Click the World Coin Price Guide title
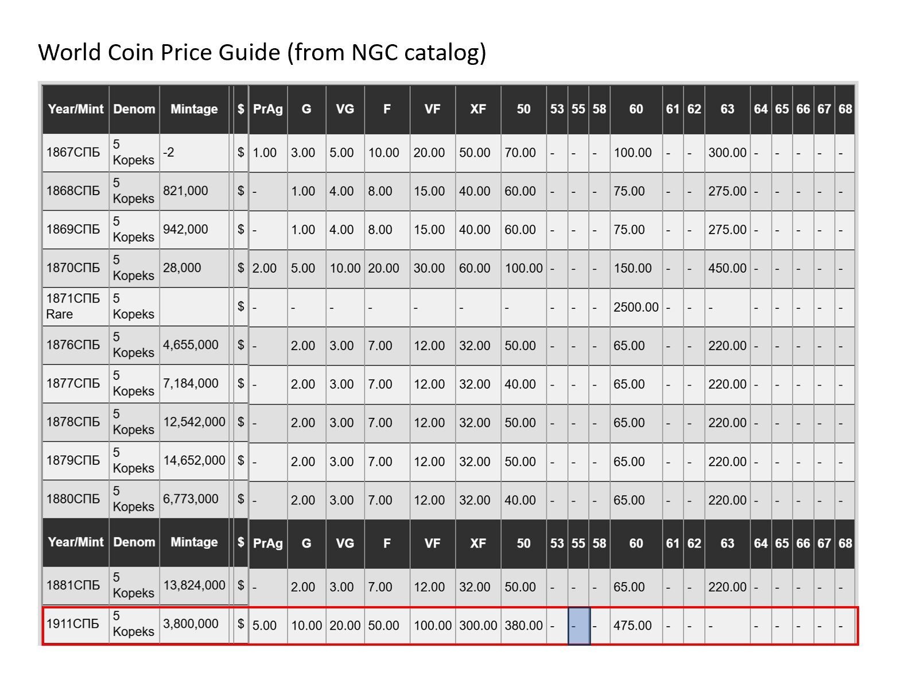 pos(262,52)
